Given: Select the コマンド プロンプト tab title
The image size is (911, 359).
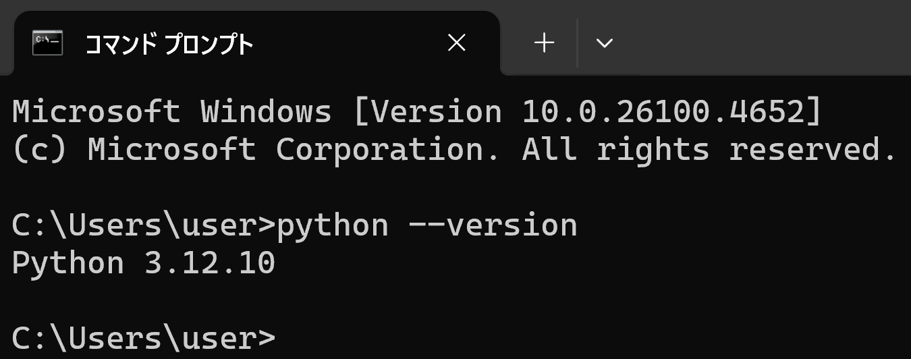Looking at the screenshot, I should click(169, 45).
